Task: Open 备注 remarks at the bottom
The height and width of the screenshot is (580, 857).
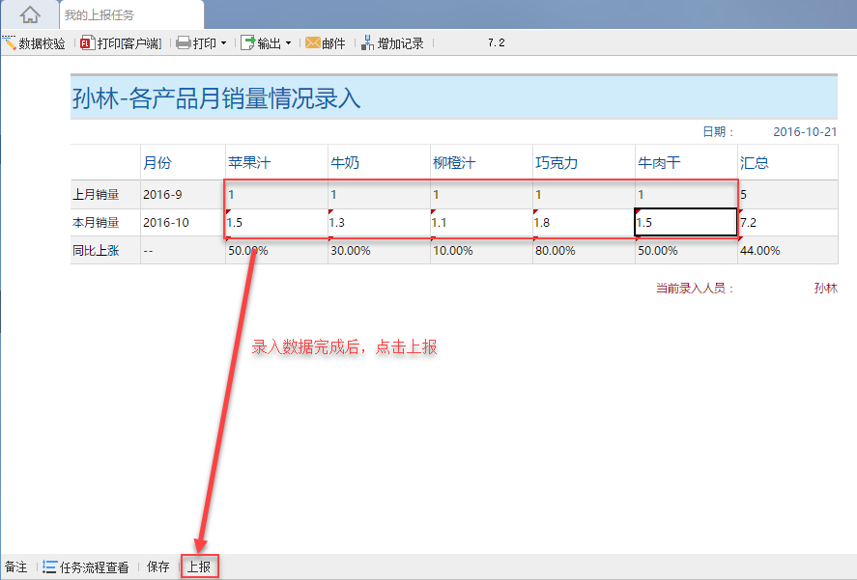Action: [15, 566]
